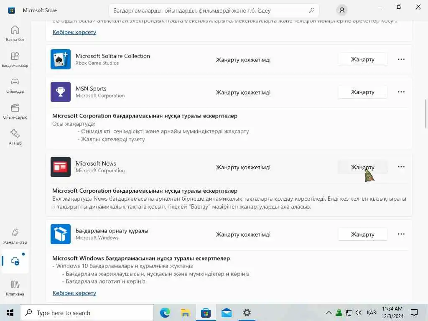Click the Microsoft Store logo icon
Image resolution: width=428 pixels, height=321 pixels.
11,10
